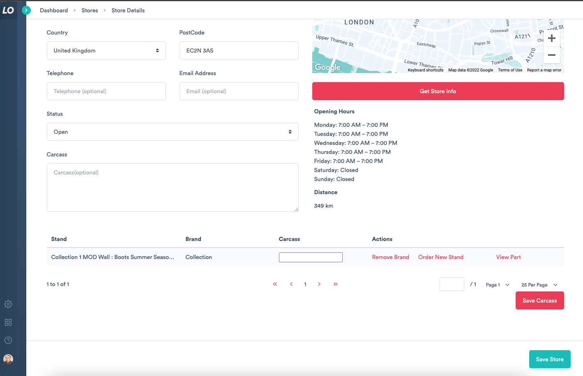Click the user profile avatar
The width and height of the screenshot is (583, 376).
8,359
